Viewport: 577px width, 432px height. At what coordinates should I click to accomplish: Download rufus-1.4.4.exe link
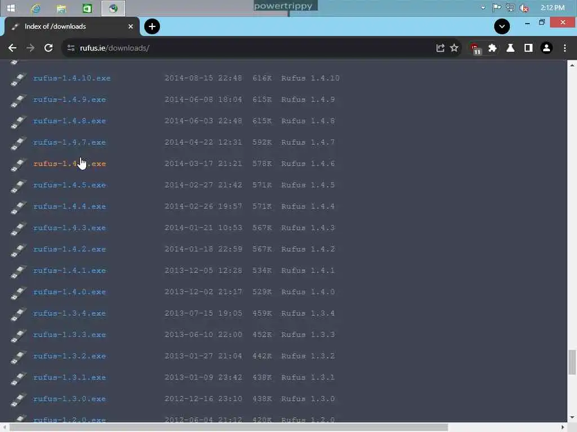[69, 206]
